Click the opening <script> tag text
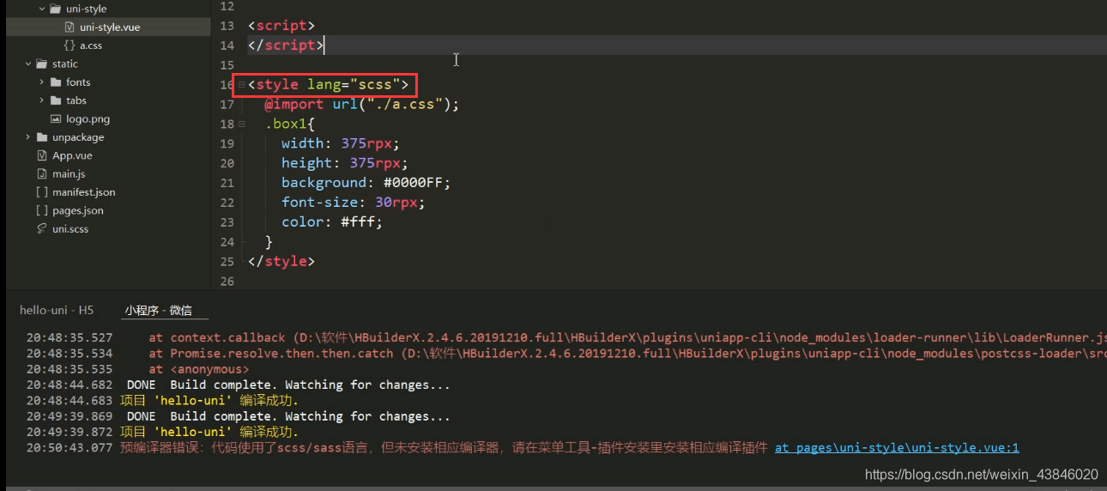Image resolution: width=1107 pixels, height=491 pixels. (x=281, y=26)
